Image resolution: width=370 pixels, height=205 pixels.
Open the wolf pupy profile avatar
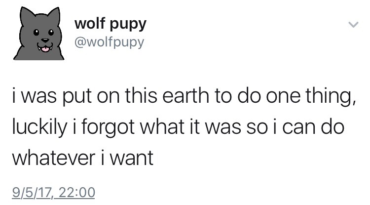click(38, 33)
